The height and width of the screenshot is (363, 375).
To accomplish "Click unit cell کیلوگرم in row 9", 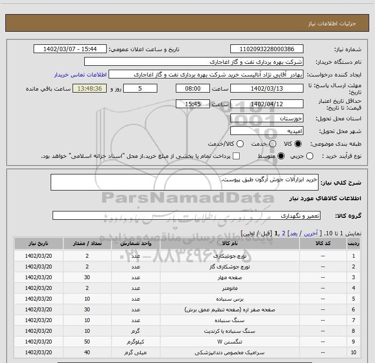I will tap(135, 342).
